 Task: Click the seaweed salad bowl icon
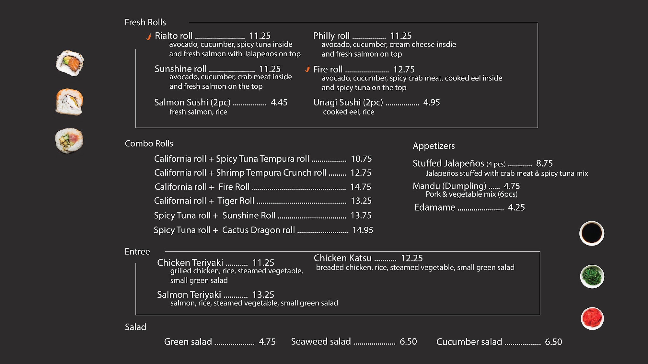click(x=592, y=277)
